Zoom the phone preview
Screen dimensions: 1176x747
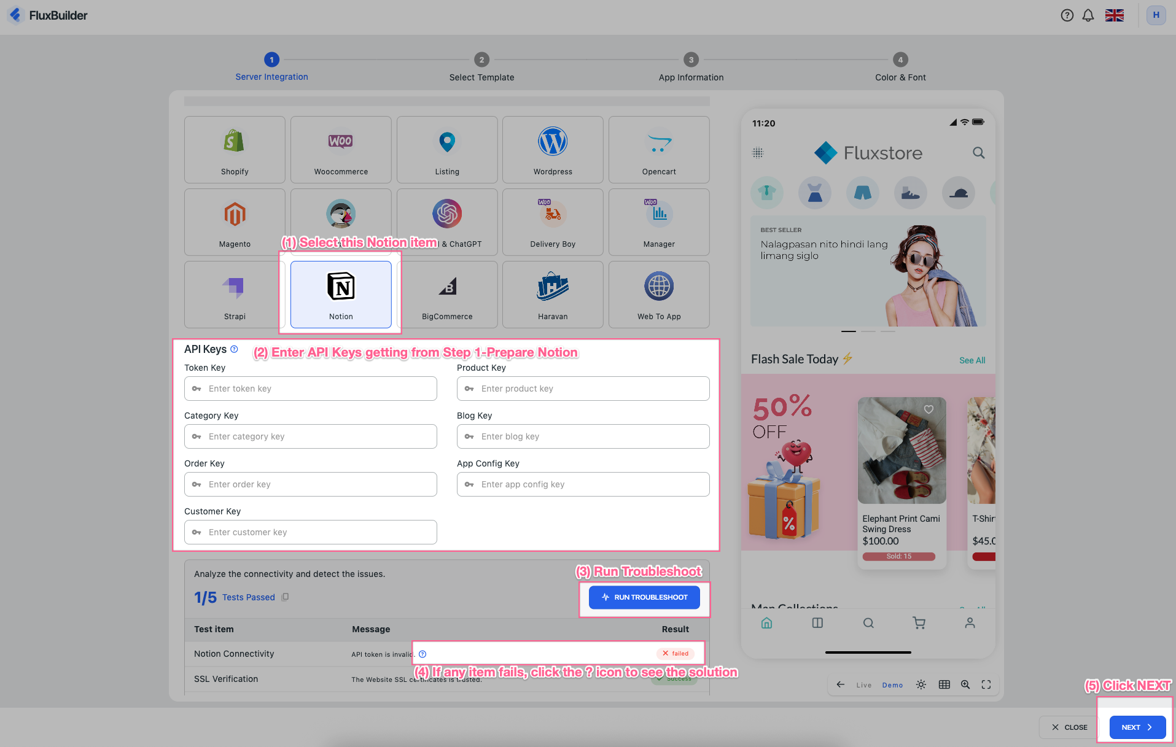point(965,684)
